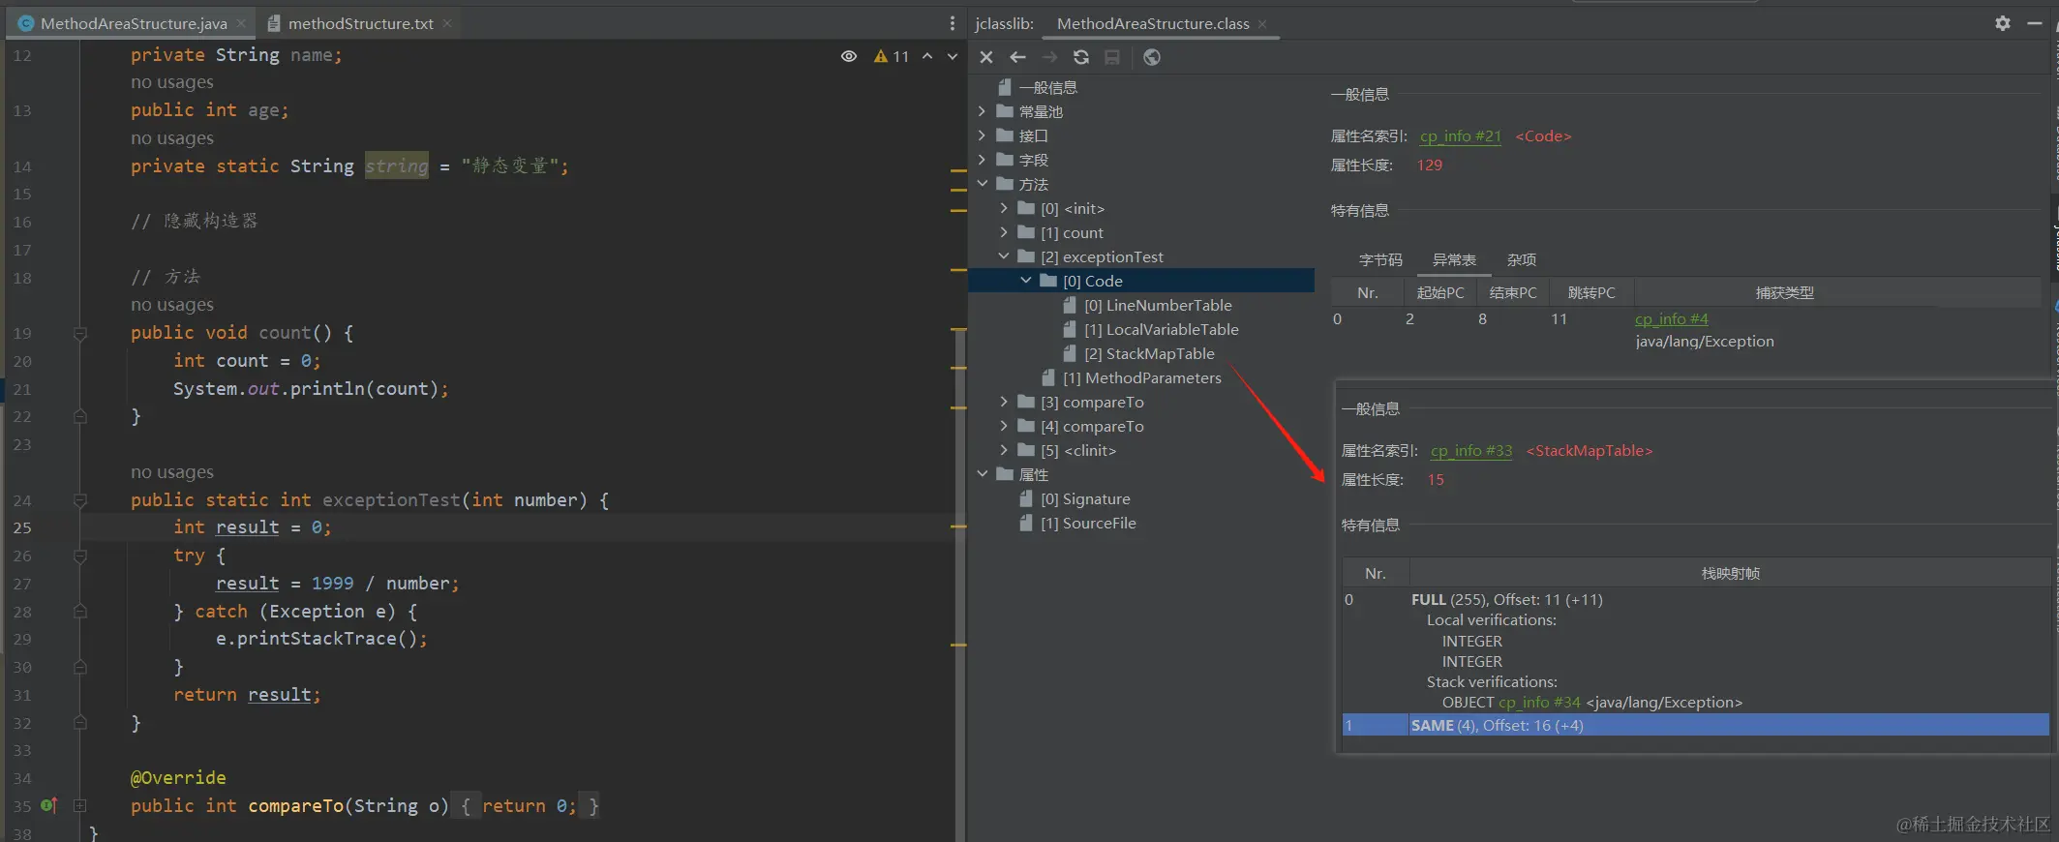
Task: Fold the try block at line 26
Action: [x=80, y=556]
